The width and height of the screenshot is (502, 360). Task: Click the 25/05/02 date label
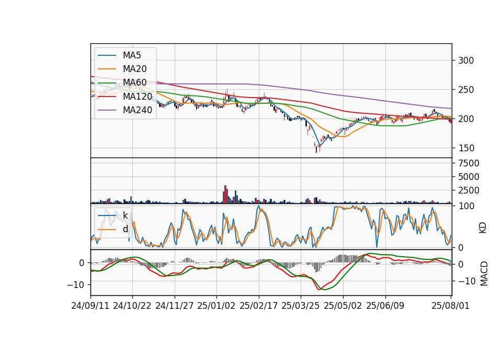click(x=343, y=306)
